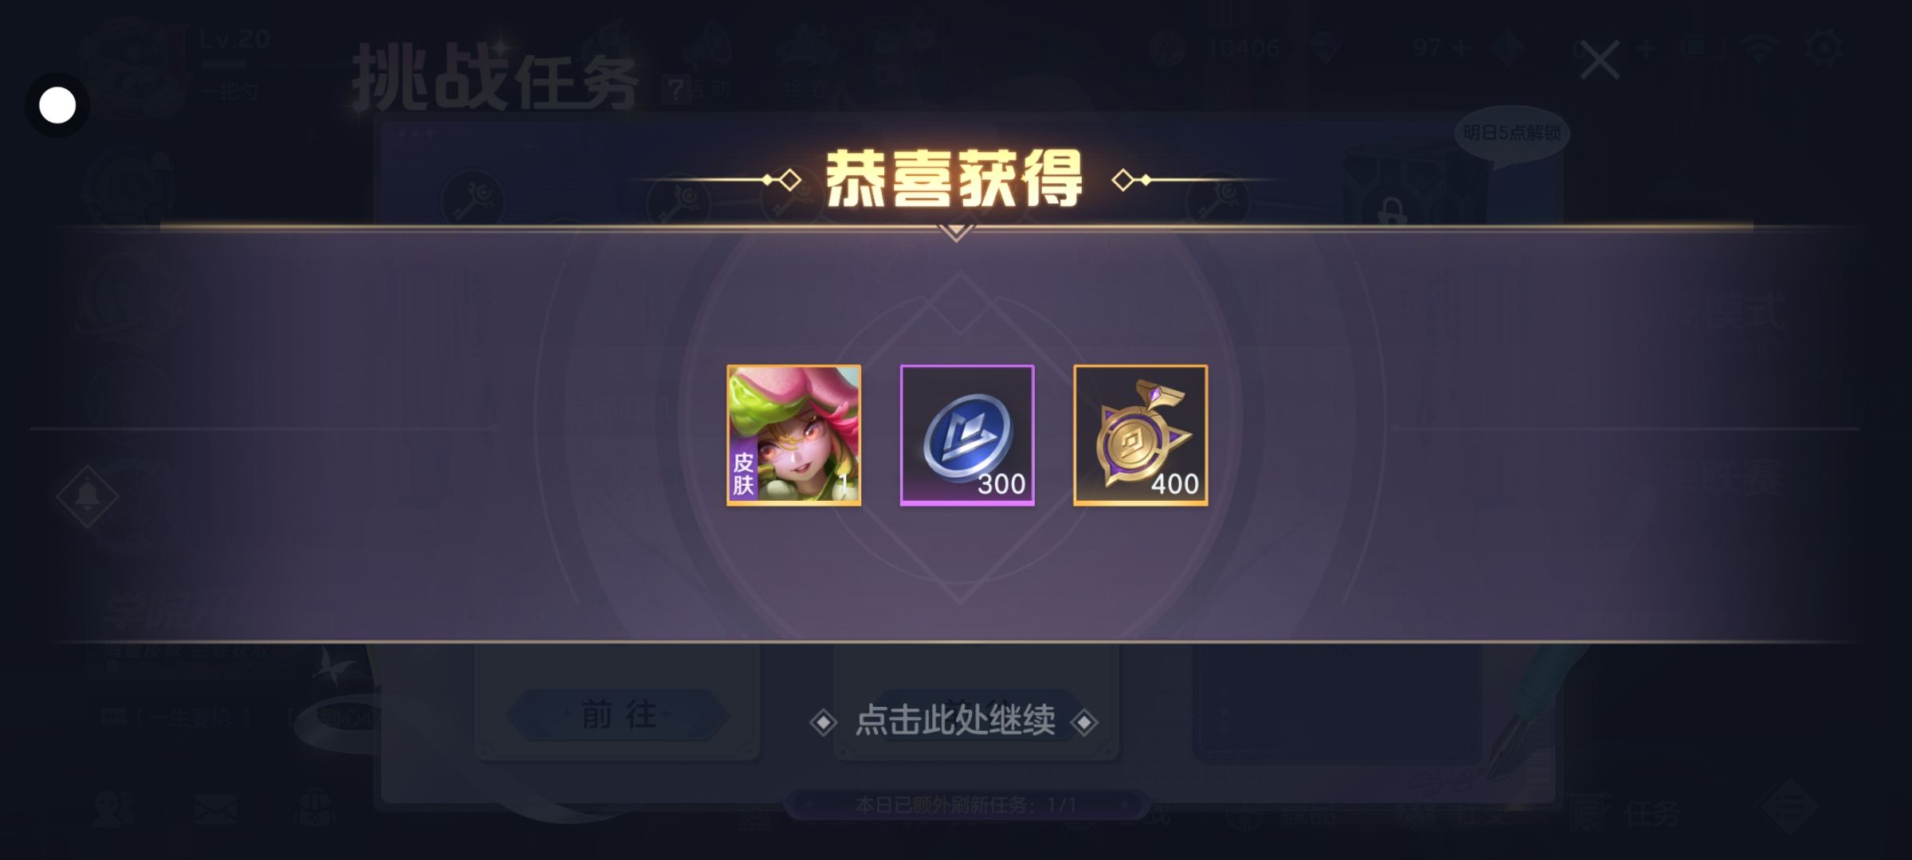The width and height of the screenshot is (1912, 860).
Task: Select the gold medal 400 reward
Action: (1141, 435)
